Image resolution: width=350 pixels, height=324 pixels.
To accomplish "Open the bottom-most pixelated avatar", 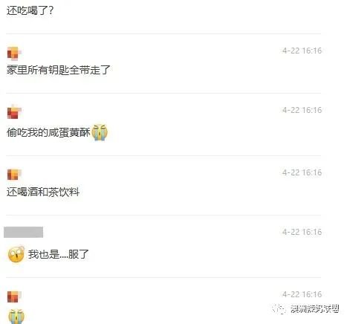I will coord(13,297).
